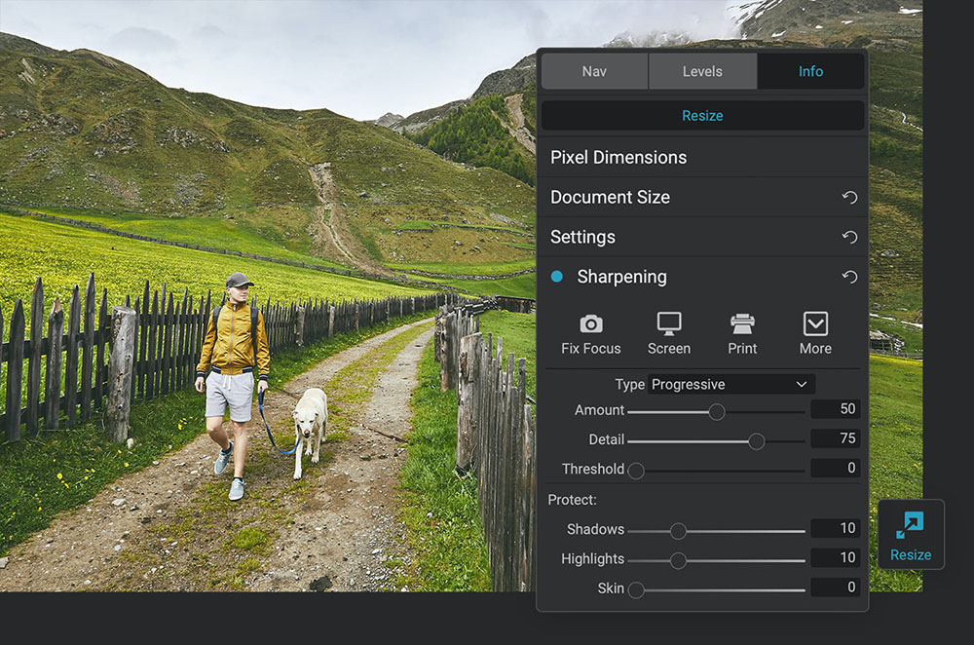This screenshot has width=974, height=645.
Task: Click the Shadows slider handle
Action: click(678, 531)
